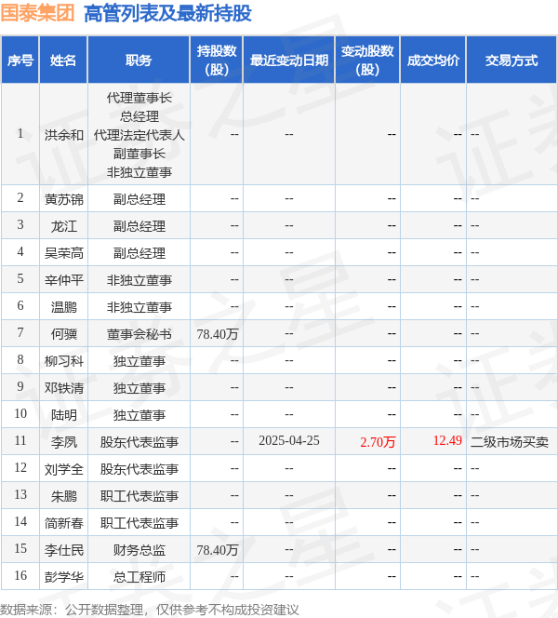Click row number 11
The image size is (558, 618).
[x=20, y=440]
